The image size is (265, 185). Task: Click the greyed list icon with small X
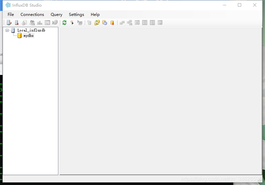[x=152, y=23]
